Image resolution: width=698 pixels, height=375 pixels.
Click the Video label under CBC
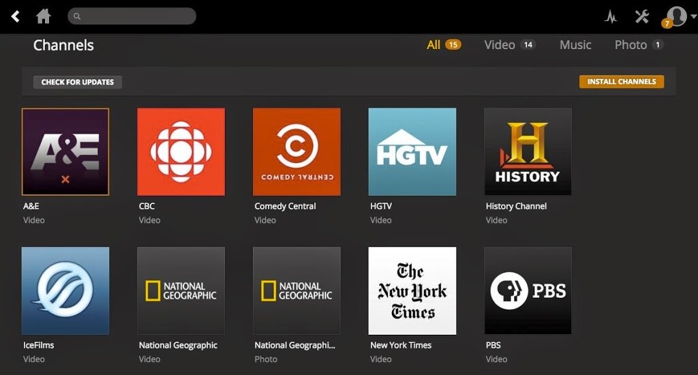(149, 220)
